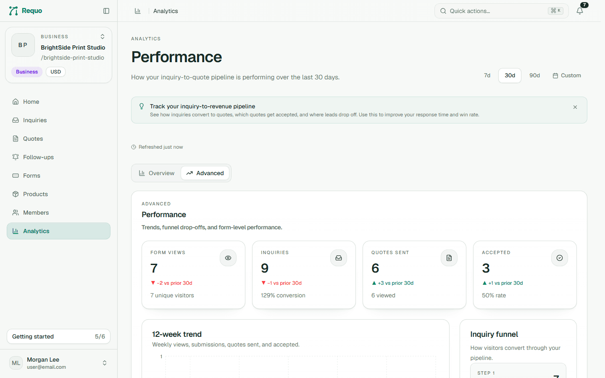Image resolution: width=605 pixels, height=378 pixels.
Task: Open the Custom date range picker
Action: (x=567, y=76)
